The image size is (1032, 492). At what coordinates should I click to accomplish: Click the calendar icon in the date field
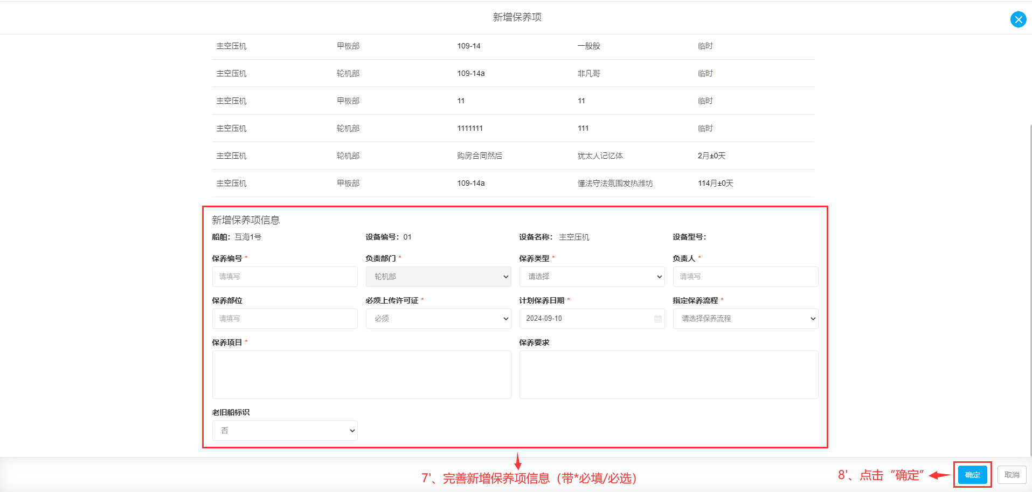click(x=657, y=319)
